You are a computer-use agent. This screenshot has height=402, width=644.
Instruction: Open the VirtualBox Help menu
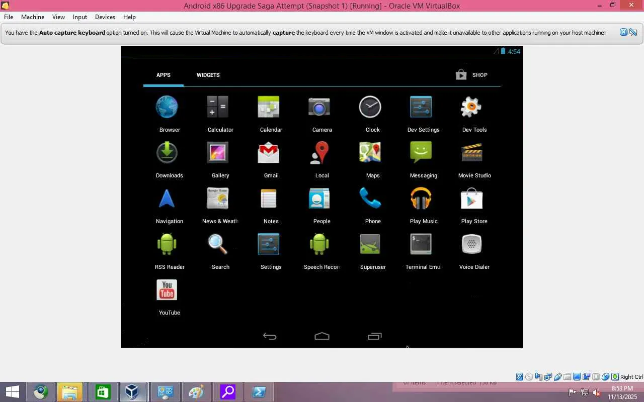[x=129, y=17]
